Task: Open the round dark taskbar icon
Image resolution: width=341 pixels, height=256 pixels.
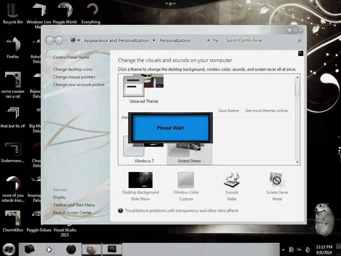Action: 71,249
